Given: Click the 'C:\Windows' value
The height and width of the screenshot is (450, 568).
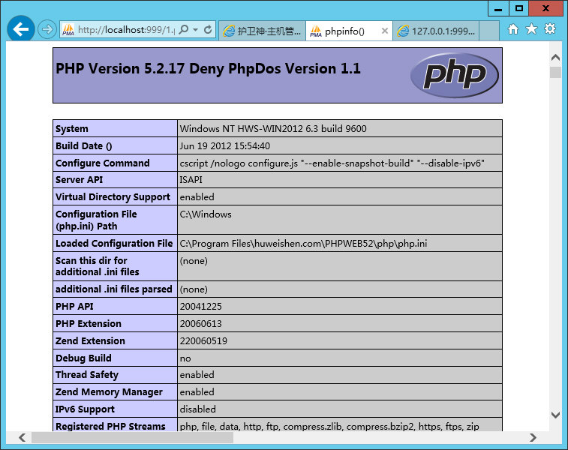Looking at the screenshot, I should [206, 214].
